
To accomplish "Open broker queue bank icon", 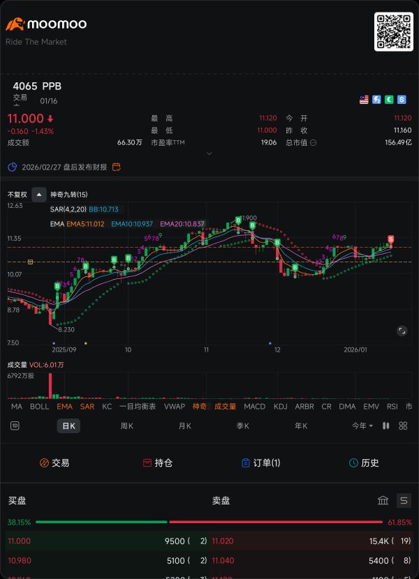I will (383, 501).
